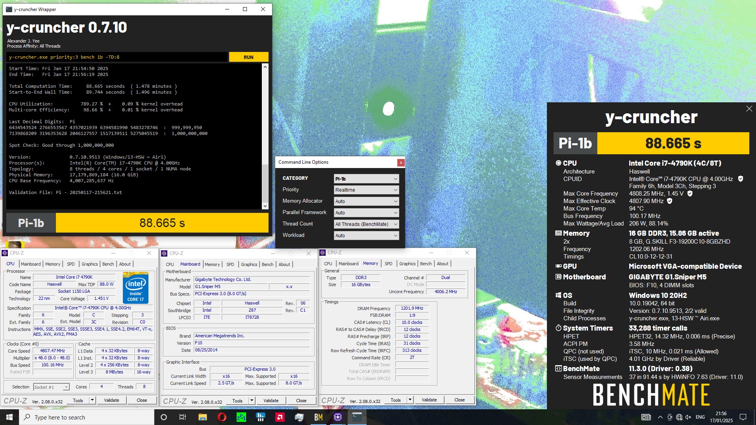756x425 pixels.
Task: Expand Tools dropdown arrow in first CPU-Z window
Action: pos(93,401)
